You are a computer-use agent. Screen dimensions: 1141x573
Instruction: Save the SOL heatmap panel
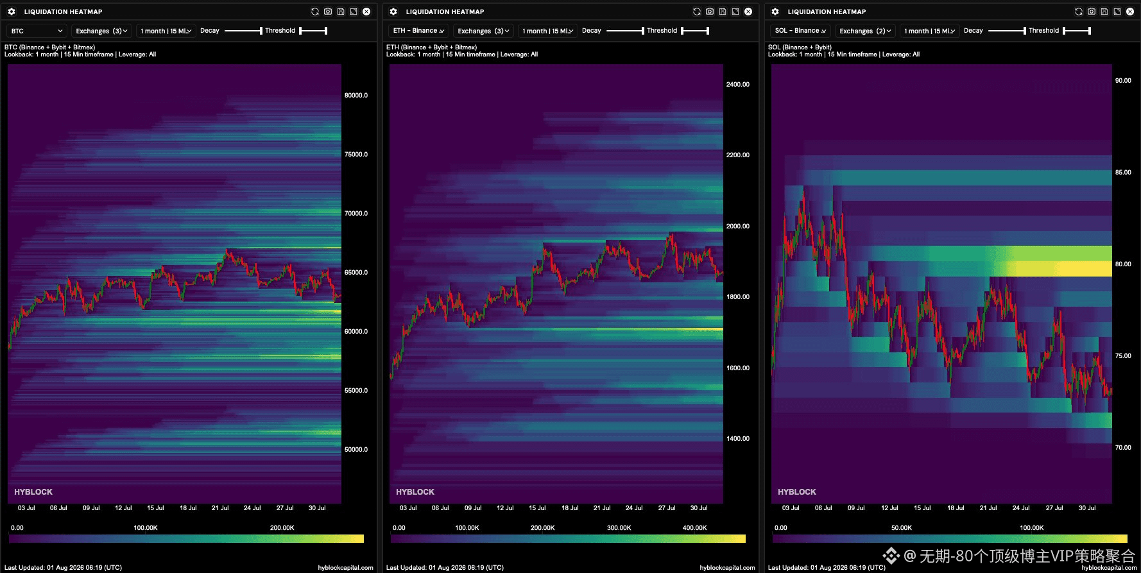click(1104, 12)
